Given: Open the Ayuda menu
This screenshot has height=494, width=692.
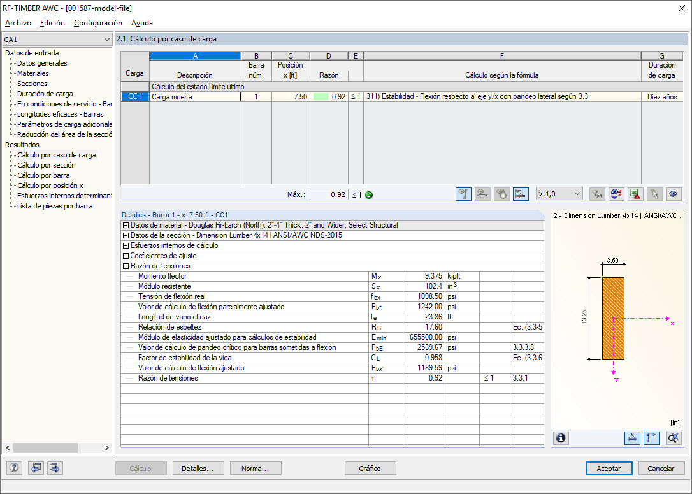Looking at the screenshot, I should pyautogui.click(x=142, y=22).
